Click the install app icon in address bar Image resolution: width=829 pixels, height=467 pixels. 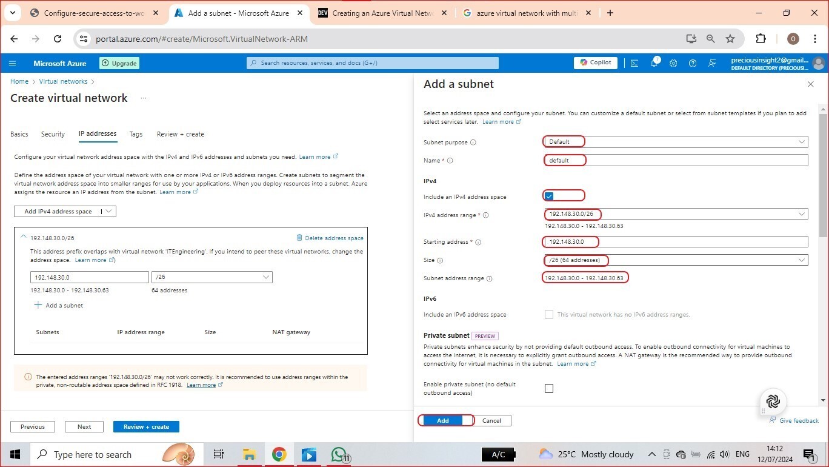point(691,39)
